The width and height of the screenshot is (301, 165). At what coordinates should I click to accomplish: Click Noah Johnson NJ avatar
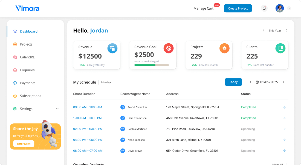pos(123,140)
